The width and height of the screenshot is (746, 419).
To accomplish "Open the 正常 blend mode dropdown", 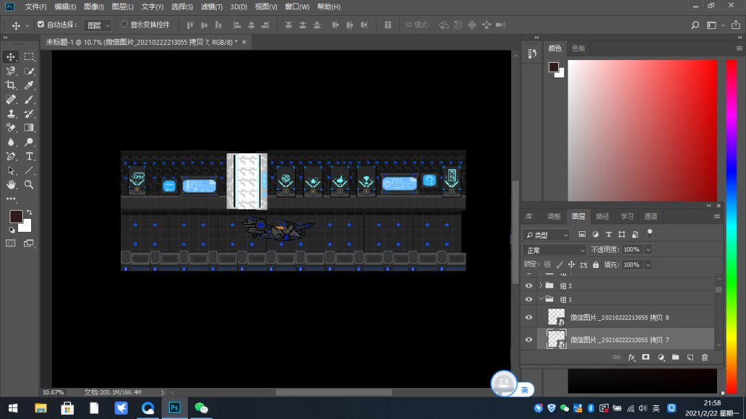I will (555, 250).
